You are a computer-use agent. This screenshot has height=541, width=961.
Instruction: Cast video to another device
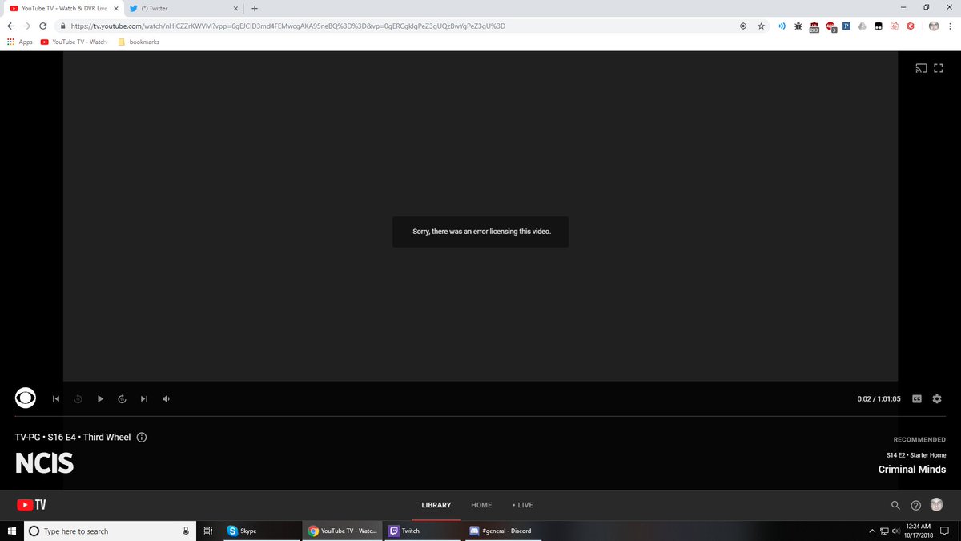click(921, 69)
